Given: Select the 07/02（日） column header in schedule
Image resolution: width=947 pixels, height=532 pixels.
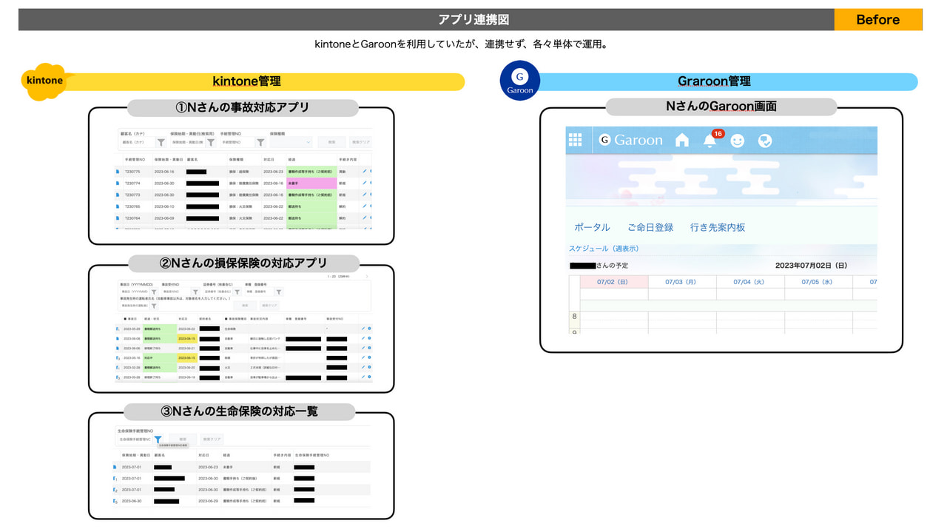Looking at the screenshot, I should tap(614, 282).
